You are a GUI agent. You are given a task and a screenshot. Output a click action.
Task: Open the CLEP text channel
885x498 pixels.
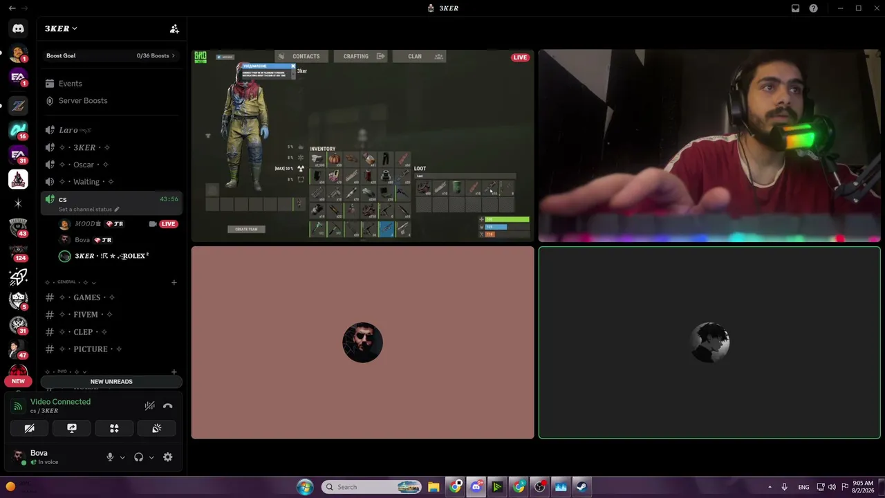112,332
